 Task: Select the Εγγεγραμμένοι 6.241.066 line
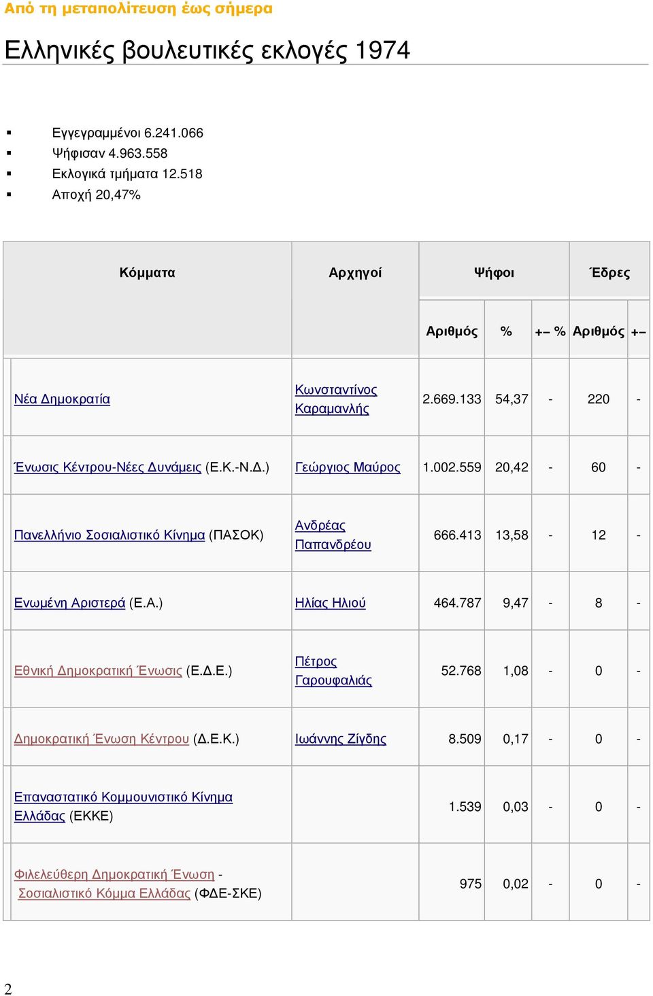tap(128, 133)
